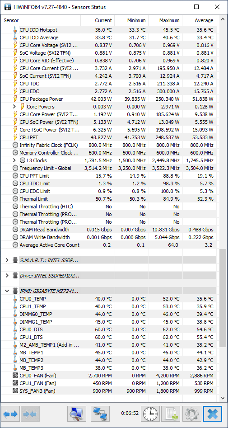Expand the L3 Clocks row
The image size is (228, 428).
(14, 160)
